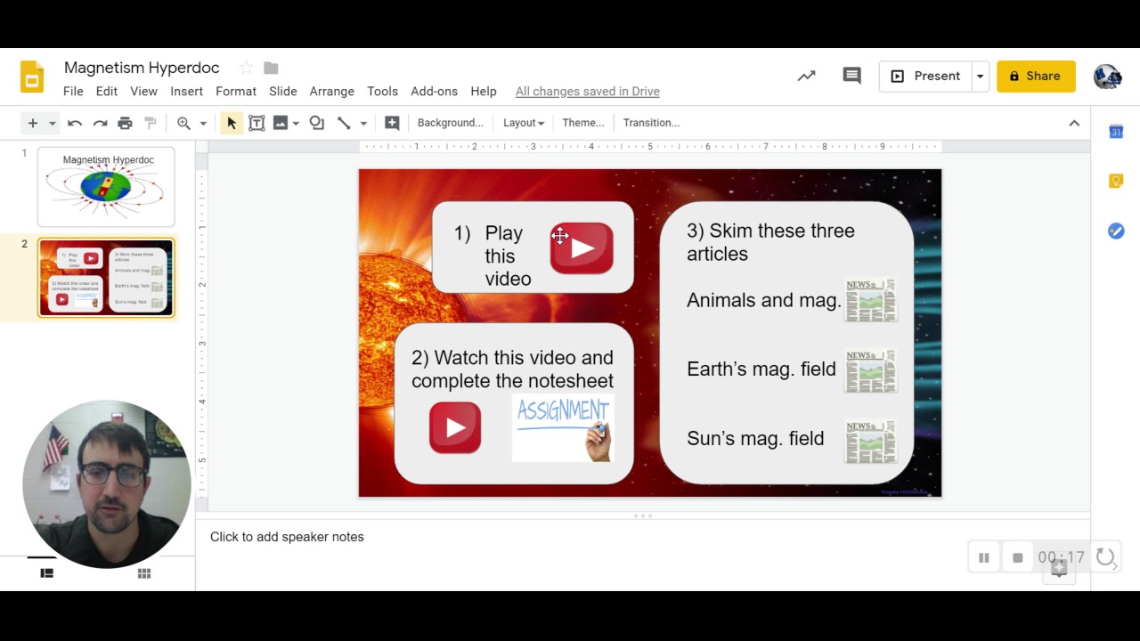
Task: Choose the Select arrow cursor tool
Action: [x=232, y=123]
